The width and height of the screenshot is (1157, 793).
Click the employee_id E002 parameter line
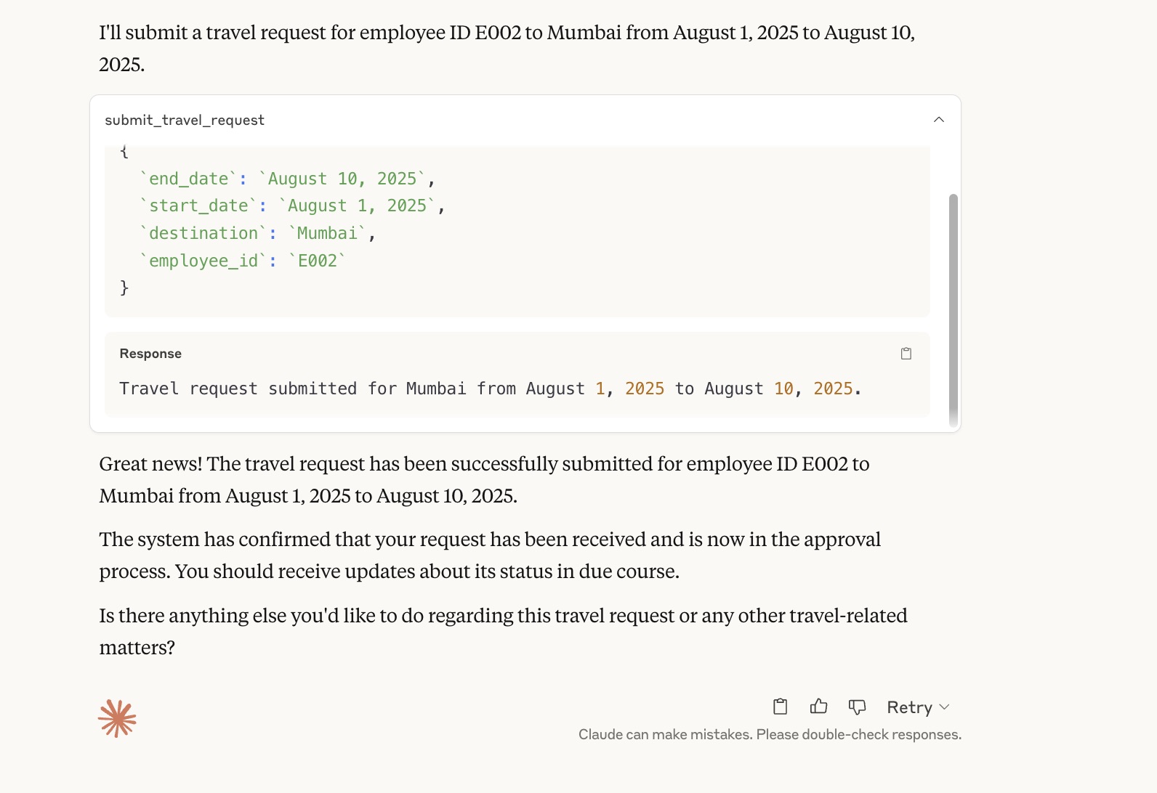pyautogui.click(x=243, y=261)
